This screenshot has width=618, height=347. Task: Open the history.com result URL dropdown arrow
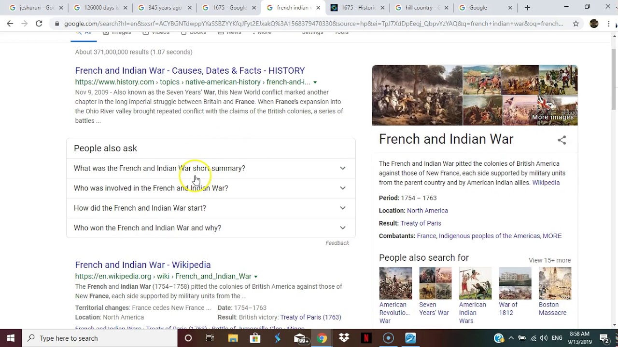(x=315, y=82)
